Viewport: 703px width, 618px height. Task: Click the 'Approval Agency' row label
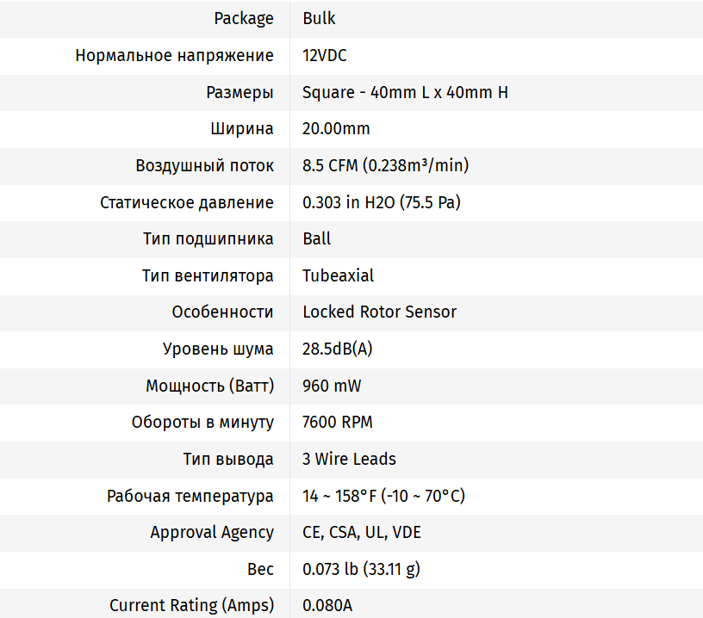[212, 532]
